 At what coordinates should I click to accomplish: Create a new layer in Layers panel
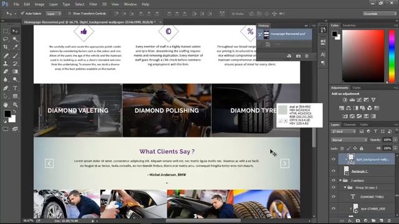(x=381, y=221)
